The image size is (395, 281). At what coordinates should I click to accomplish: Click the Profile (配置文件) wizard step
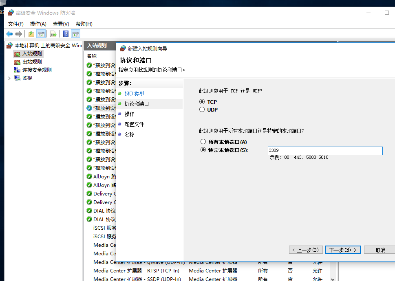coord(134,124)
